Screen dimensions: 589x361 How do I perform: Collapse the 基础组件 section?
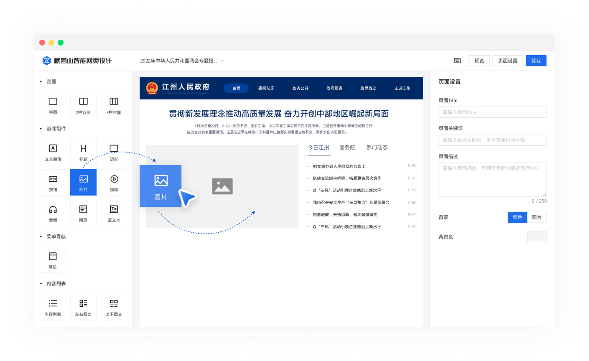pyautogui.click(x=41, y=129)
